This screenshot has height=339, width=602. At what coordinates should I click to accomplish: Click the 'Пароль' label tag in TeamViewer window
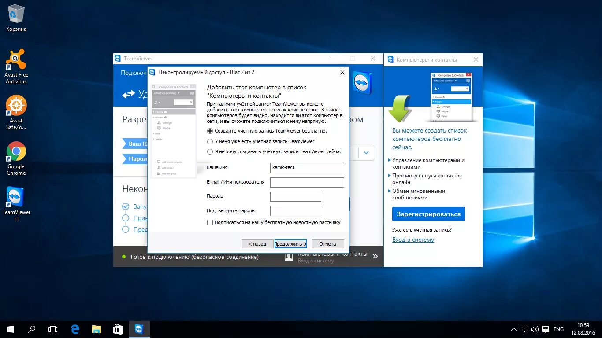point(135,159)
